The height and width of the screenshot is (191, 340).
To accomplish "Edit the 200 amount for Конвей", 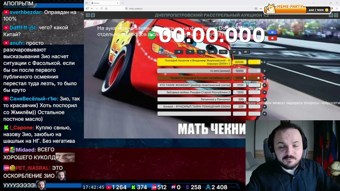I will coord(240,107).
